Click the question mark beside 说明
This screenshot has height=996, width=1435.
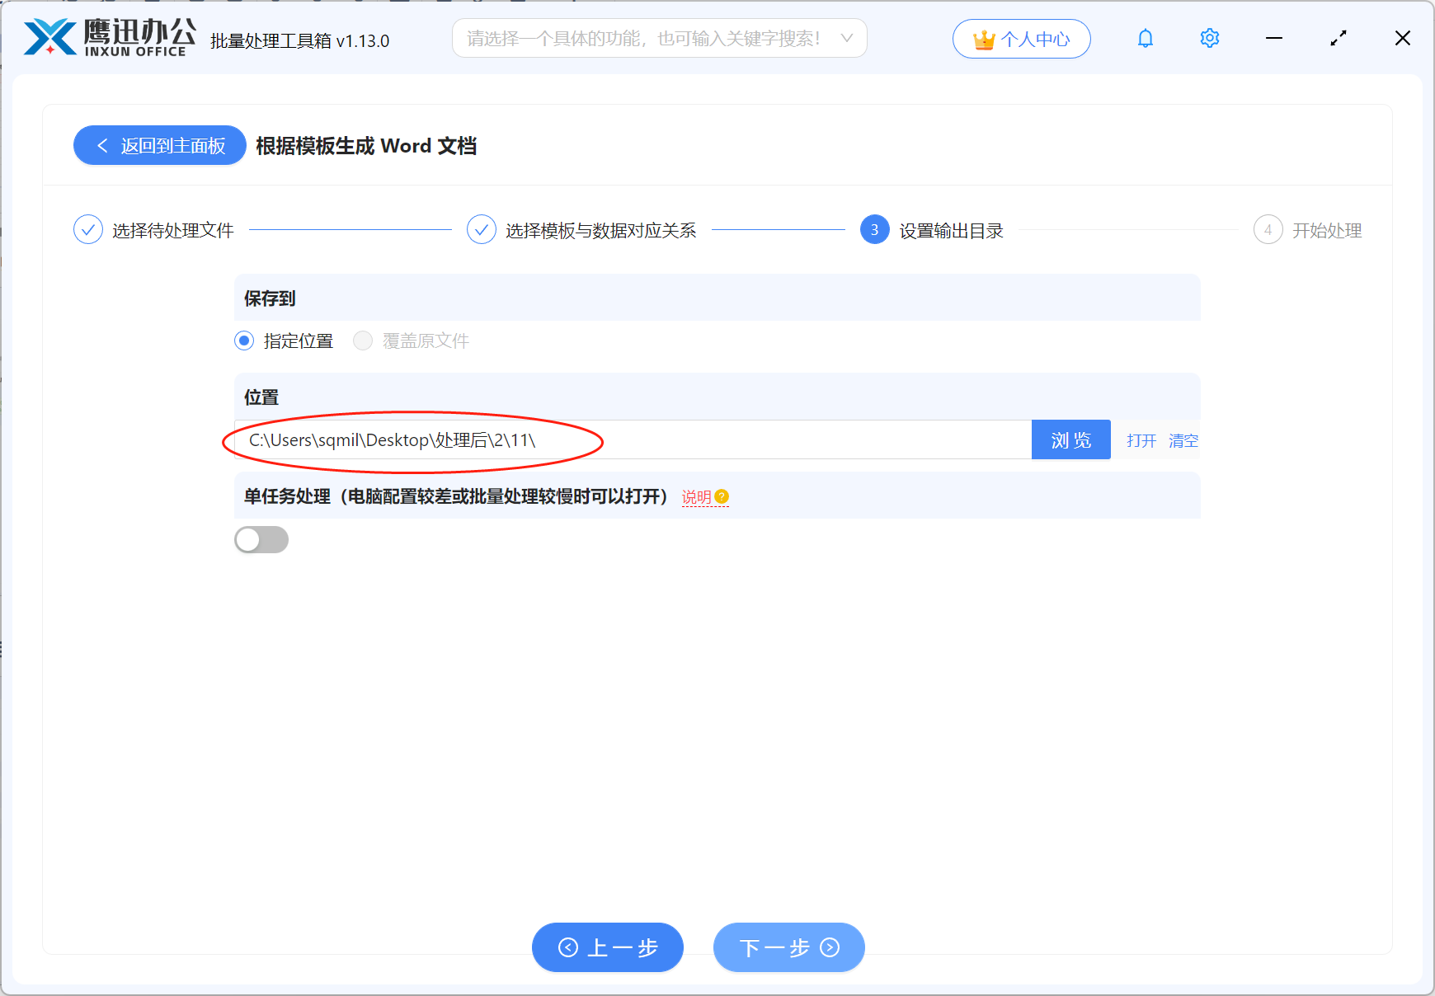[722, 496]
